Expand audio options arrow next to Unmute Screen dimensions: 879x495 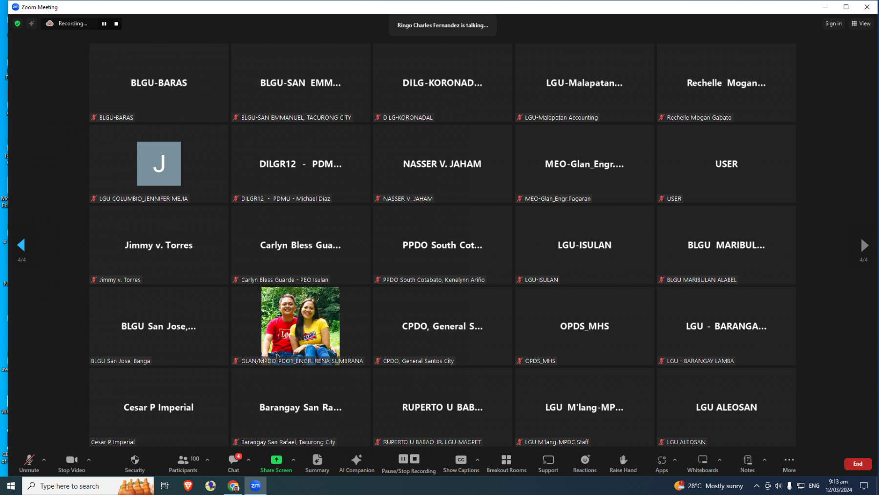[x=44, y=460]
